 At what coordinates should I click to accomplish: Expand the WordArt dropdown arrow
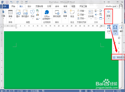click(98, 15)
